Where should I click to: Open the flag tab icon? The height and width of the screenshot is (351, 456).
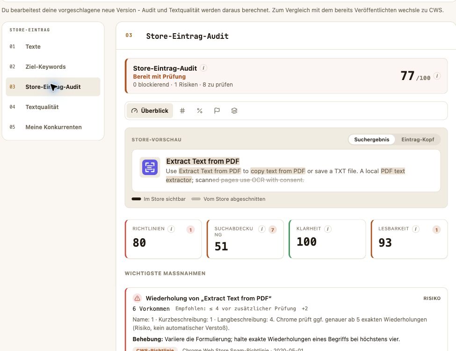[x=217, y=110]
